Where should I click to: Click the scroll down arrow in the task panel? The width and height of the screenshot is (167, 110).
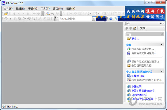[144, 103]
